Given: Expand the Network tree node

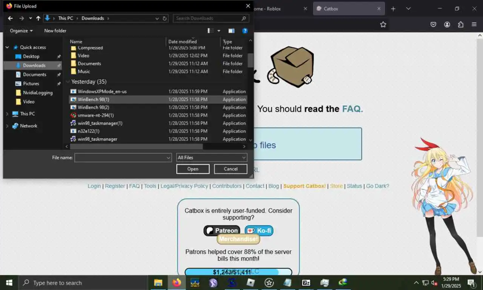Looking at the screenshot, I should (x=7, y=126).
